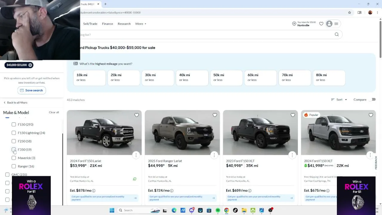Favorite the 2025 Ford Ranger Lariat
The height and width of the screenshot is (215, 382).
[x=215, y=115]
